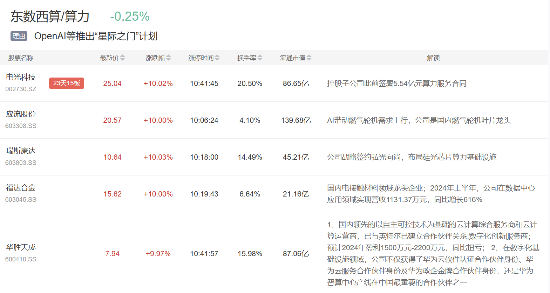Open 应流股份 stock name link

click(21, 114)
